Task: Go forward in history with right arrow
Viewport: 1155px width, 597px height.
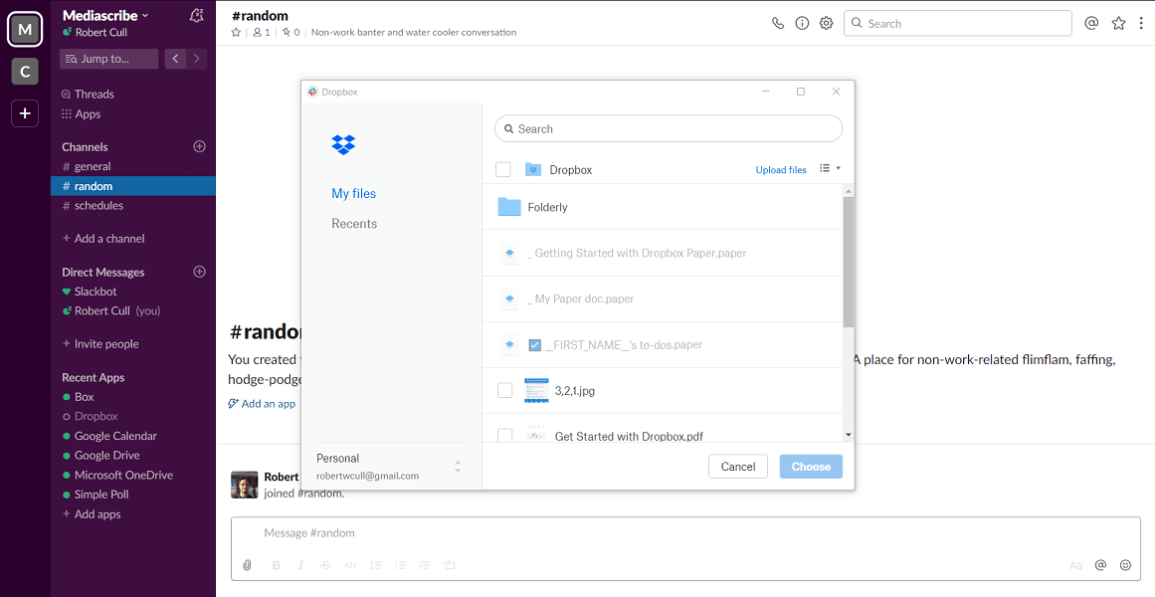Action: coord(197,59)
